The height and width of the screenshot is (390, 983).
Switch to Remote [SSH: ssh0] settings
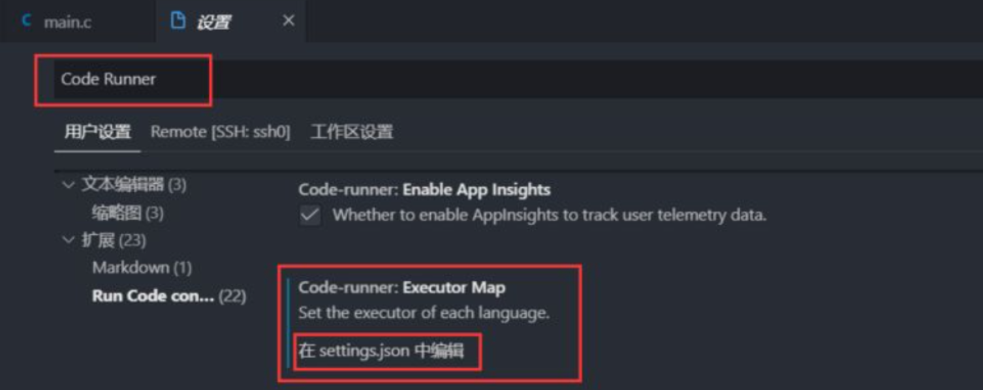219,132
